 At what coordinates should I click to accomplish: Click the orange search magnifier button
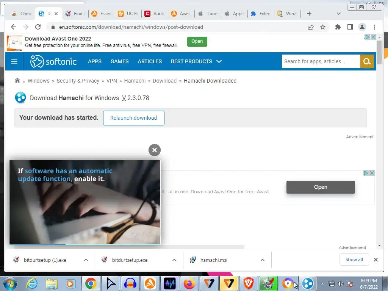367,61
